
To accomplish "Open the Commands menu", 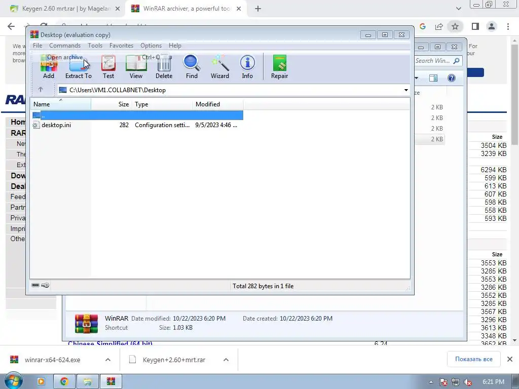I will click(x=65, y=46).
